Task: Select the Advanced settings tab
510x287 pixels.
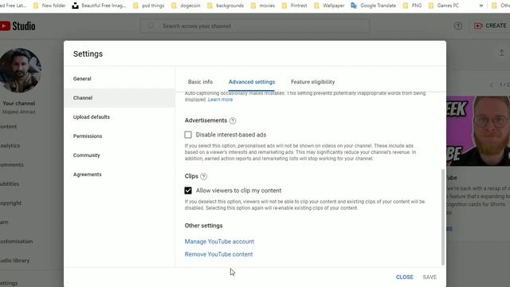Action: [x=252, y=82]
